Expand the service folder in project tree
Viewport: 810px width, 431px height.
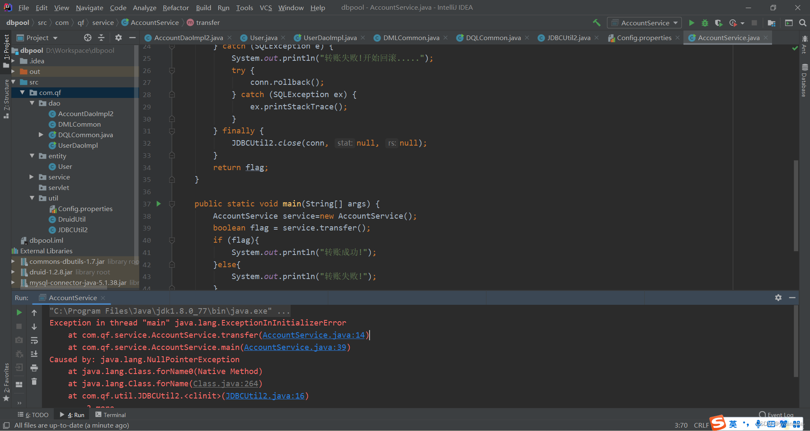31,177
